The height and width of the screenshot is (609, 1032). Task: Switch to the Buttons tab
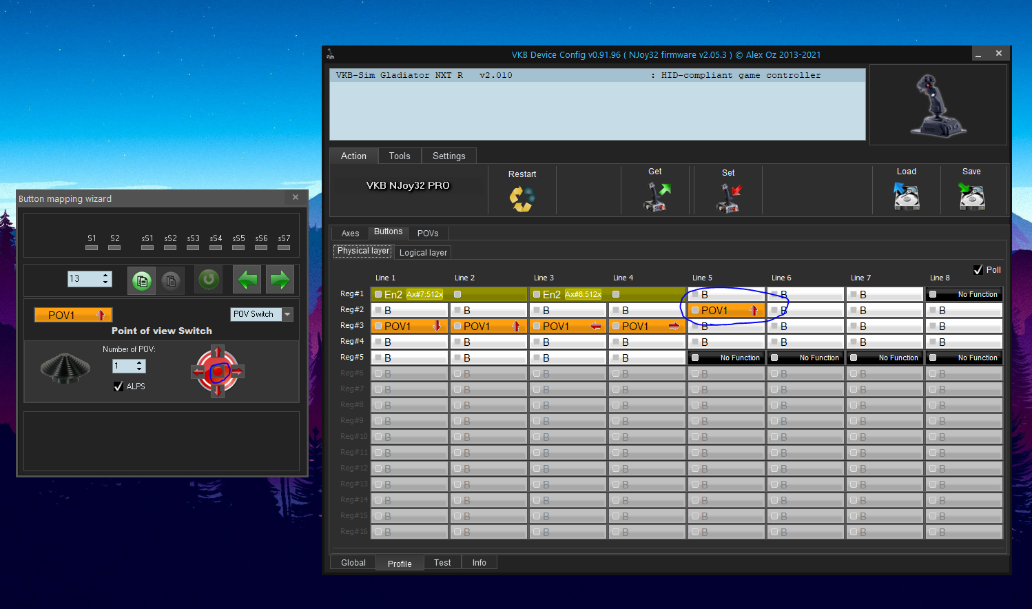388,232
